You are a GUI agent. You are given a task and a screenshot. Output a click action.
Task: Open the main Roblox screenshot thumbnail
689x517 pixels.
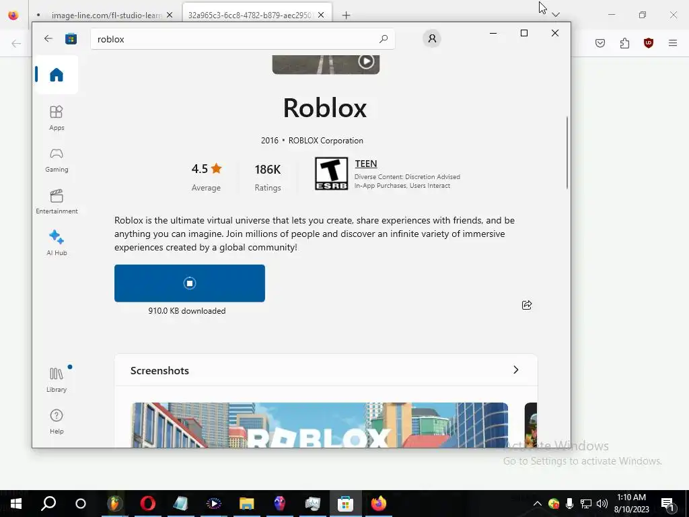[x=320, y=425]
